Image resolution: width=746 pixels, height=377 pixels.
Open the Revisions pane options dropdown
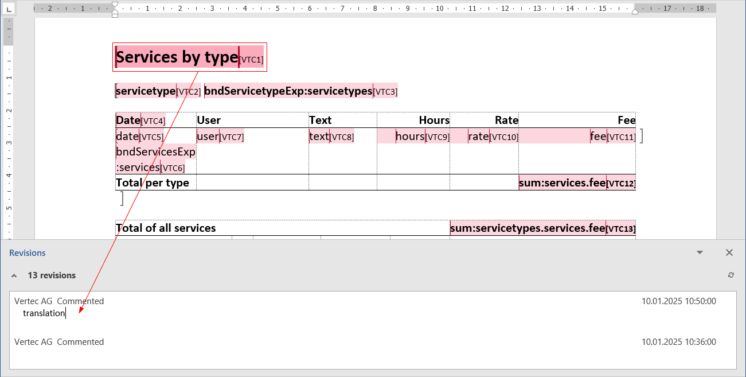click(x=700, y=252)
